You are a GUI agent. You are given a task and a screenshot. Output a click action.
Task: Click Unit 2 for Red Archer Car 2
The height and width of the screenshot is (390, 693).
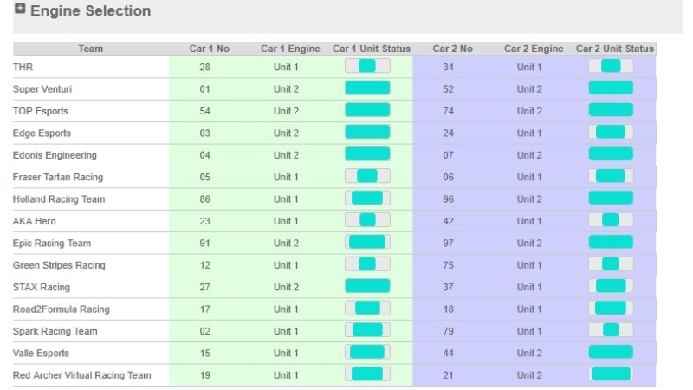[529, 375]
